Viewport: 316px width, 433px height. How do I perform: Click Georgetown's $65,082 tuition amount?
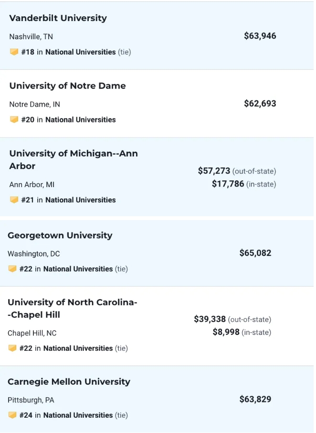pos(255,253)
